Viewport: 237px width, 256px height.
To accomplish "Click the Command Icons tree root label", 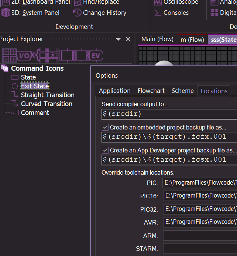I will [x=37, y=68].
